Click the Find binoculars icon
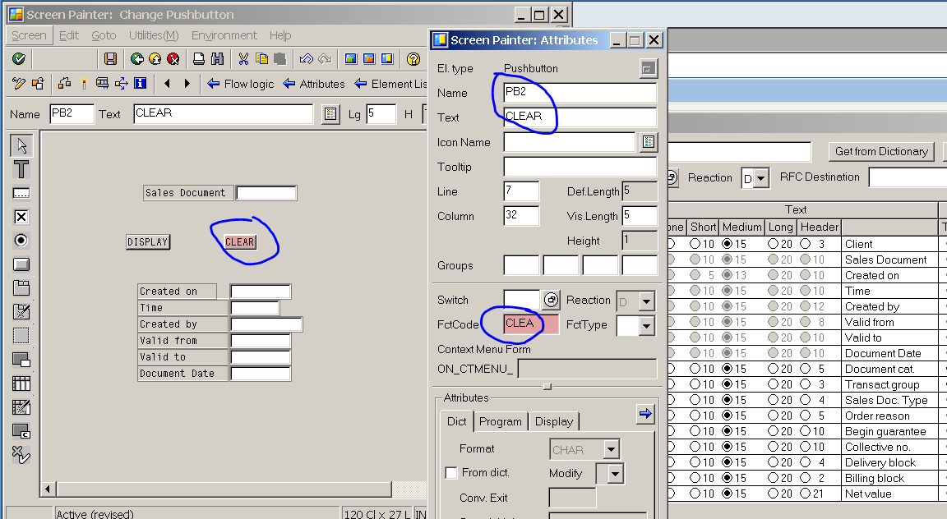The width and height of the screenshot is (947, 519). pos(217,58)
